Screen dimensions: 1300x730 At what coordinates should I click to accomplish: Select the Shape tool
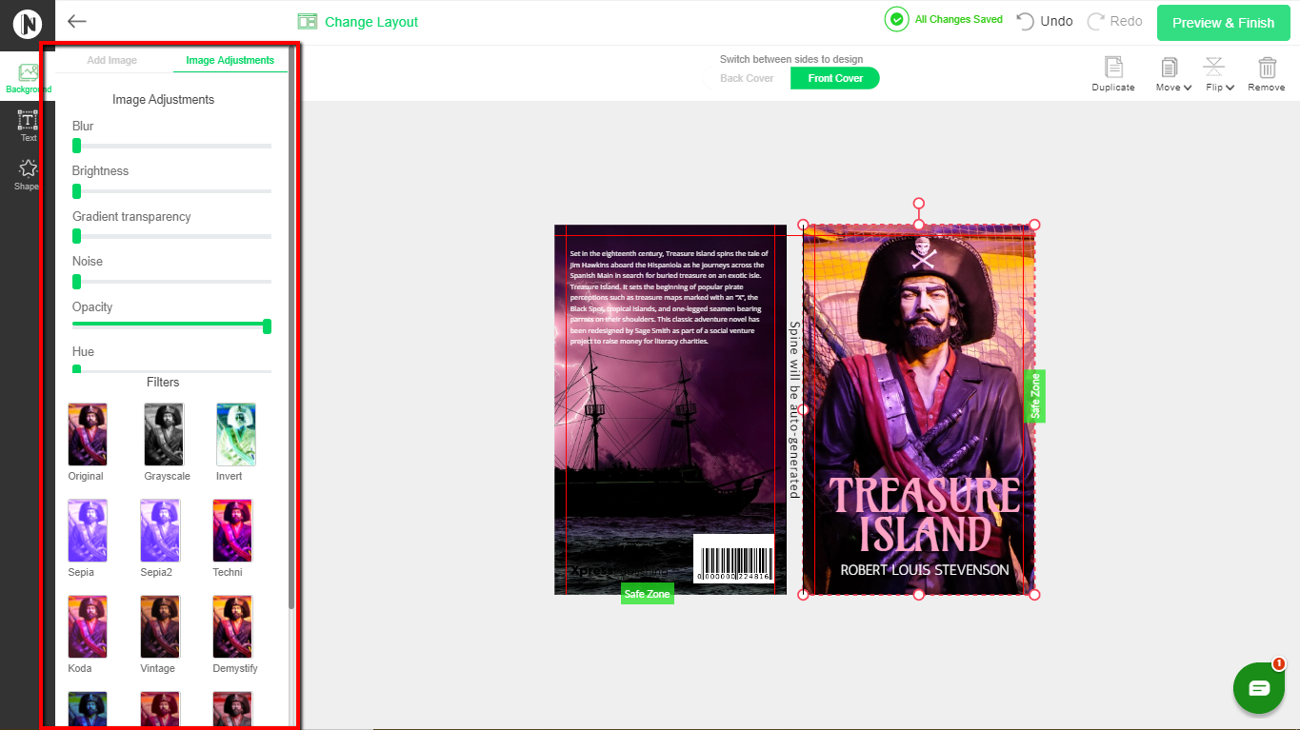click(28, 173)
